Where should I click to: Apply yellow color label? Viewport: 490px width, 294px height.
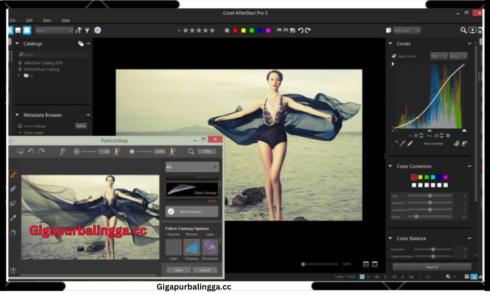click(243, 30)
